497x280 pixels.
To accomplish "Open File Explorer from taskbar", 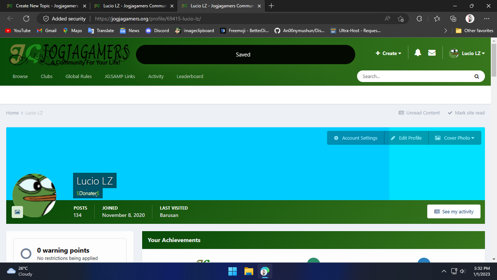I will tap(249, 271).
